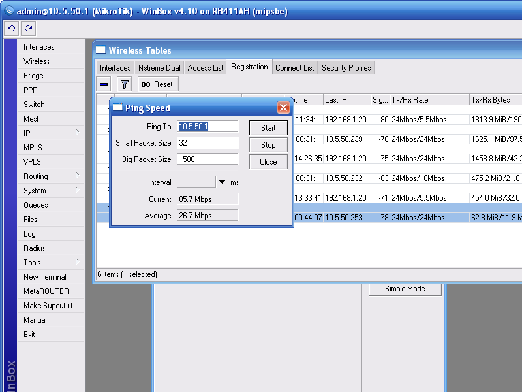Viewport: 522px width, 392px height.
Task: Click the Ping Speed window title icon
Action: click(117, 107)
